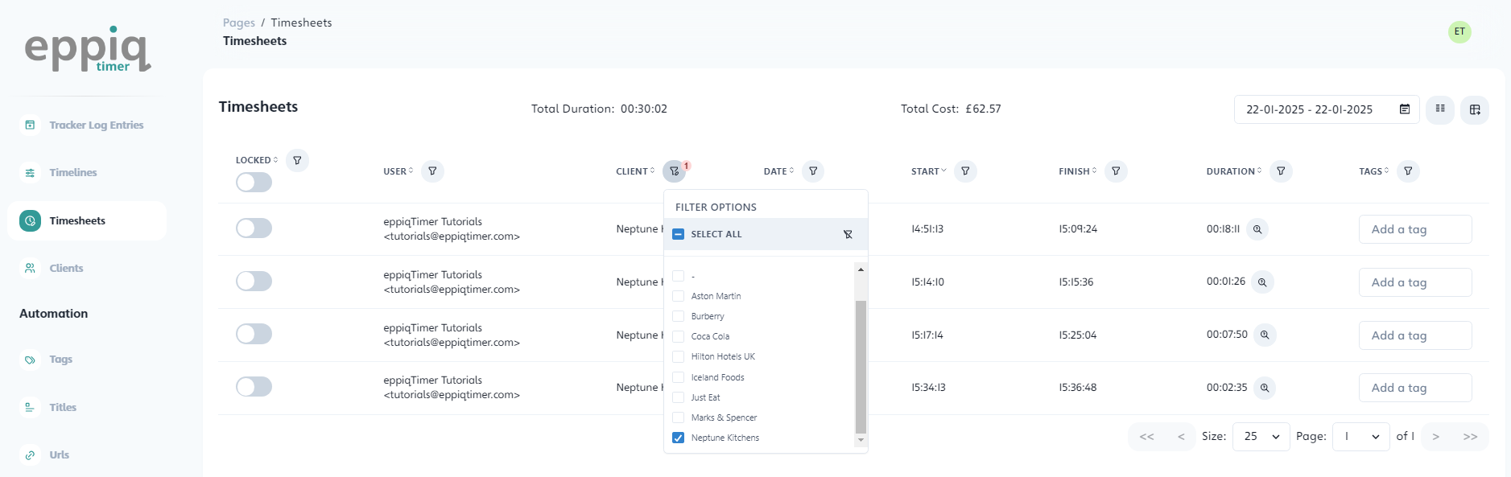Screen dimensions: 1511x477
Task: Toggle lock switch for the 15:14:10 entry
Action: [254, 282]
